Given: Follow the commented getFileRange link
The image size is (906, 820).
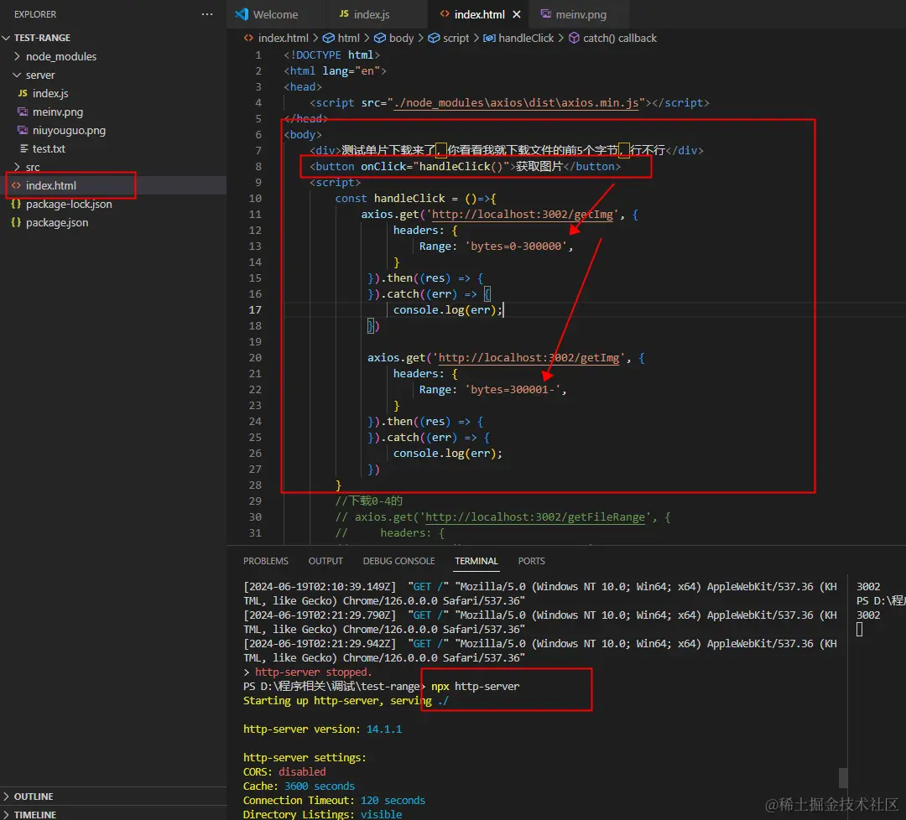Looking at the screenshot, I should (x=535, y=517).
